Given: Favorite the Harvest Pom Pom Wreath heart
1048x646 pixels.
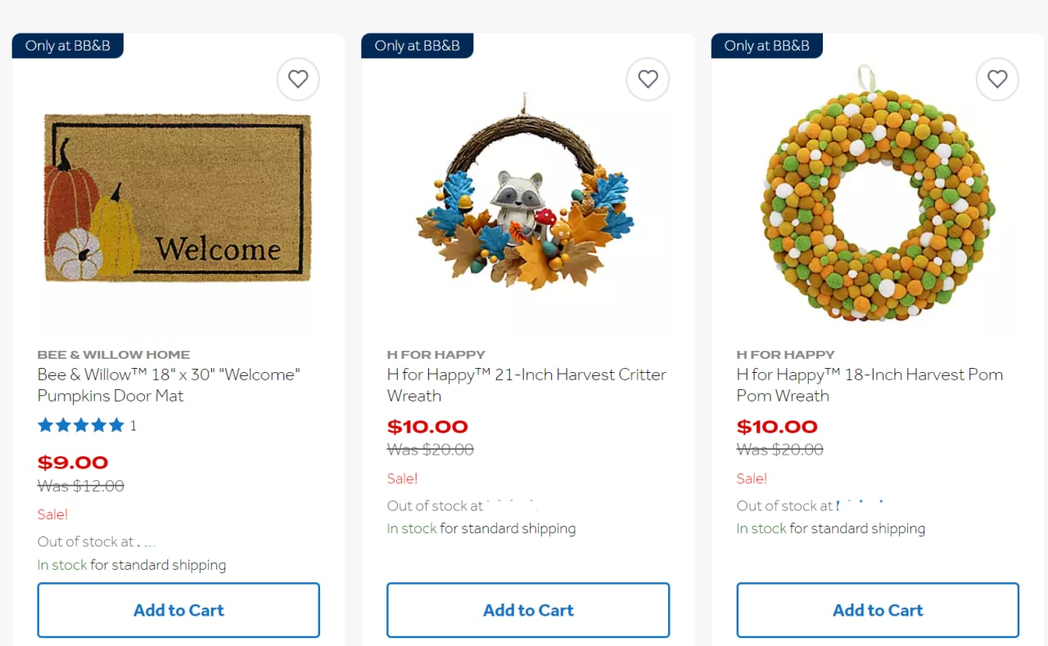Looking at the screenshot, I should pyautogui.click(x=997, y=79).
